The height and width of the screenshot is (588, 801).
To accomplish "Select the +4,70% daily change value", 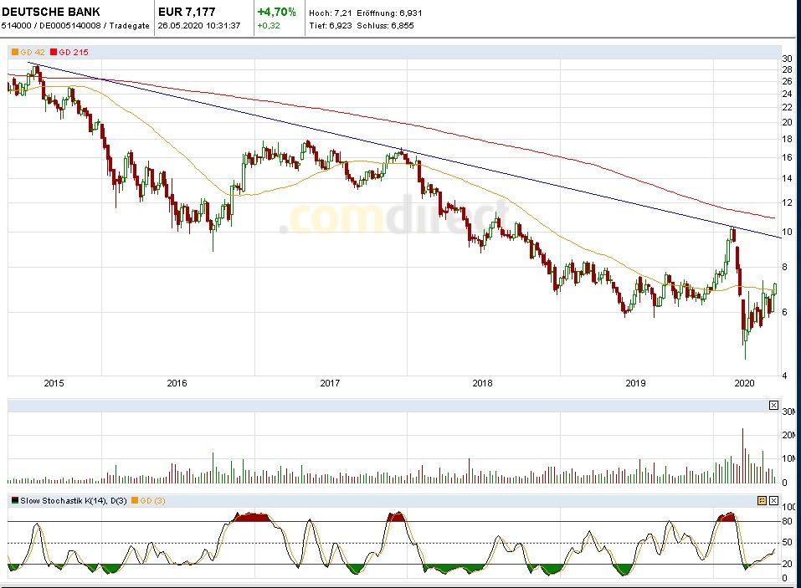I will click(x=276, y=12).
